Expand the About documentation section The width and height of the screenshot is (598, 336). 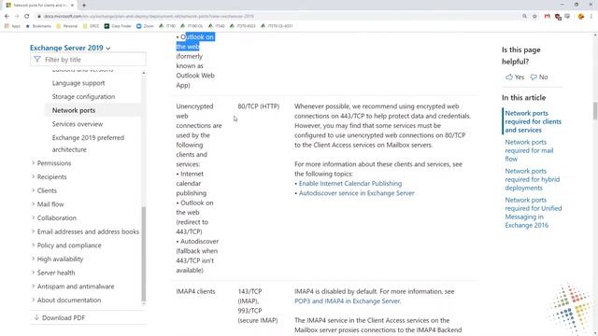coord(66,301)
